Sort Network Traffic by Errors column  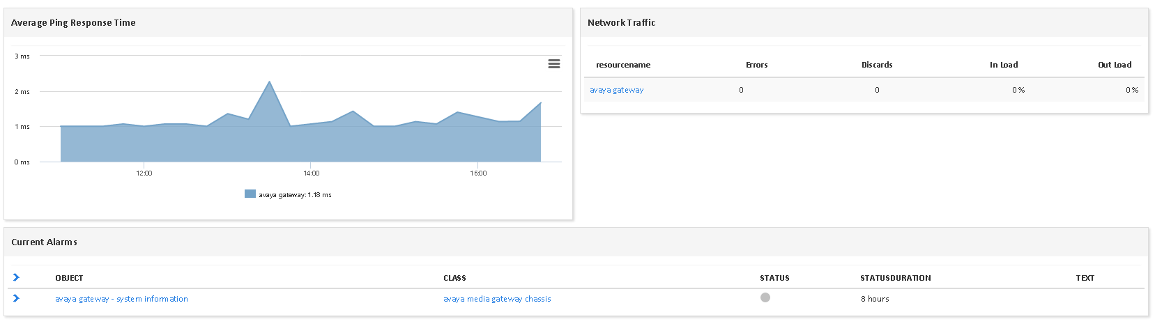pyautogui.click(x=756, y=65)
